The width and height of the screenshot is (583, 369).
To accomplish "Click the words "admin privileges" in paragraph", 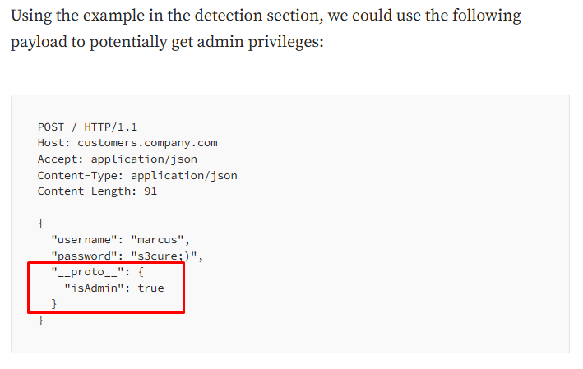I will [x=261, y=42].
